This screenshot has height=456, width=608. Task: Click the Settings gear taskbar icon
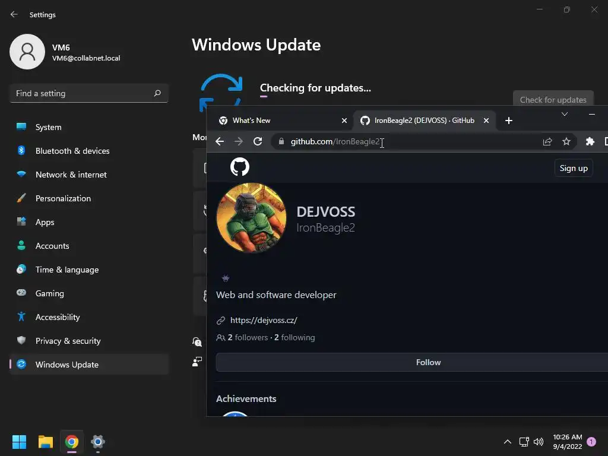[98, 441]
